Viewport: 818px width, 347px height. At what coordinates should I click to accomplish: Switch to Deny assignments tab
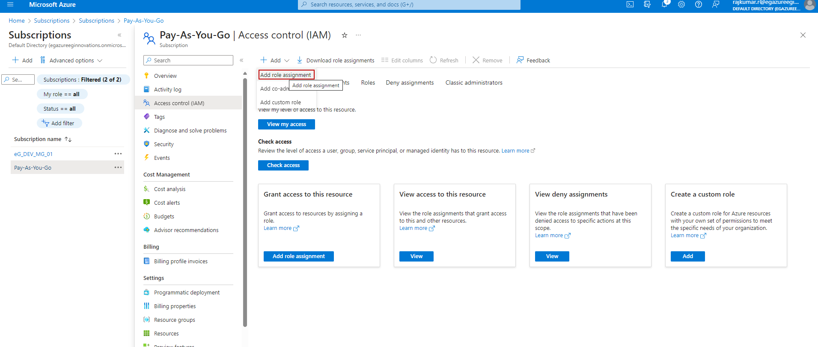[410, 82]
